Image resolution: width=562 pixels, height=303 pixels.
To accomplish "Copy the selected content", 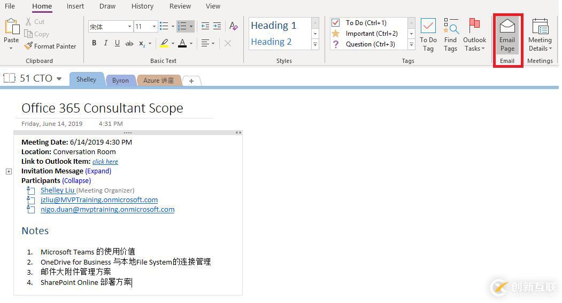I will [36, 34].
